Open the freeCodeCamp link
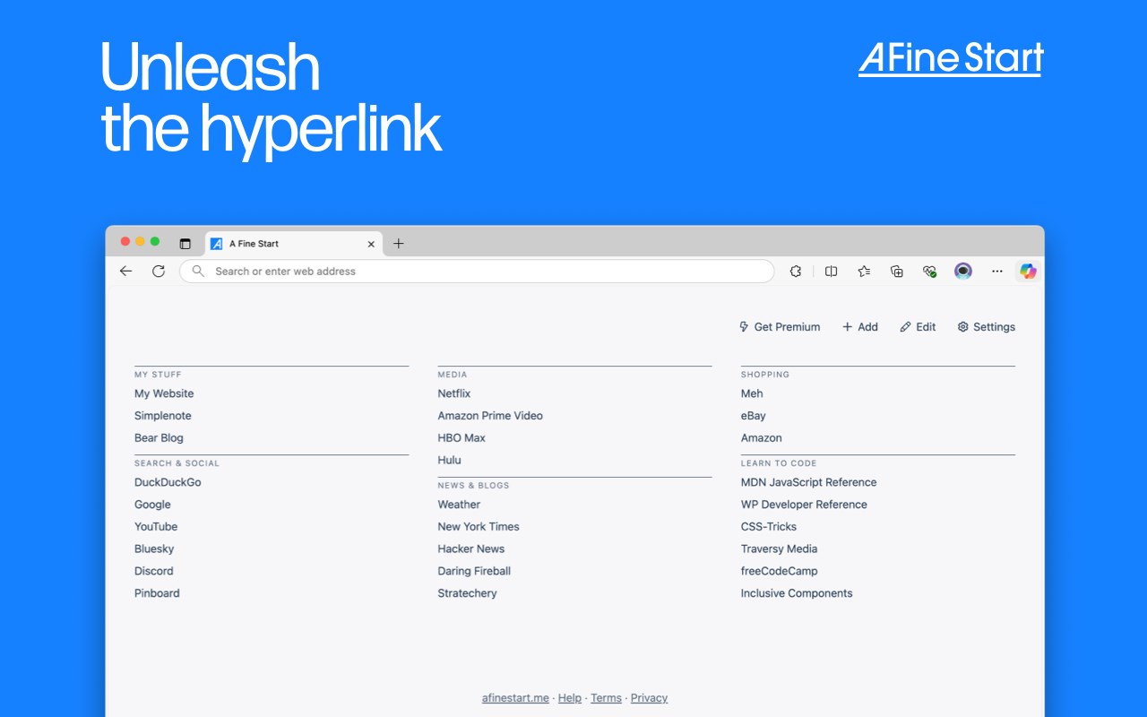 (x=780, y=571)
